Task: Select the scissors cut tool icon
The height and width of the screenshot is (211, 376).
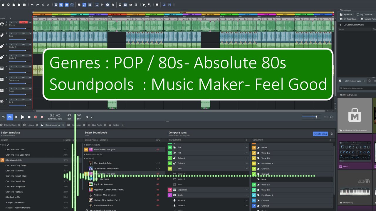Action: point(43,5)
